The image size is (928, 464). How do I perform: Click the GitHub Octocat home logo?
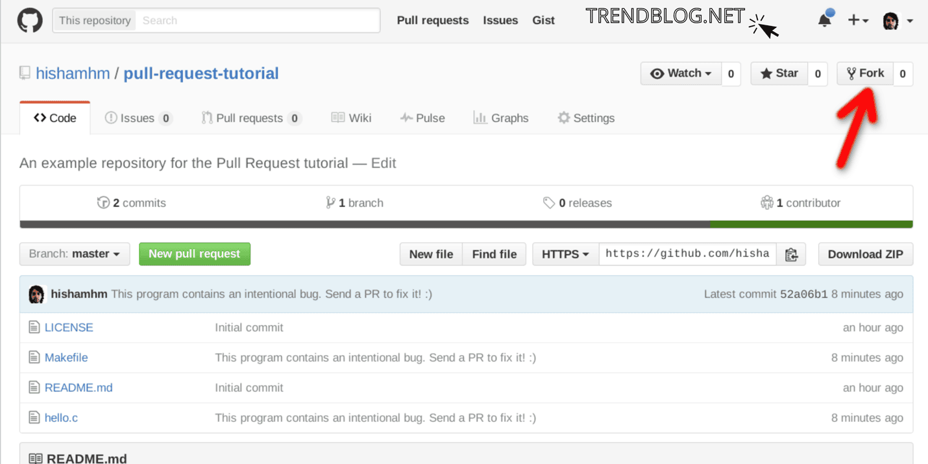[x=30, y=20]
